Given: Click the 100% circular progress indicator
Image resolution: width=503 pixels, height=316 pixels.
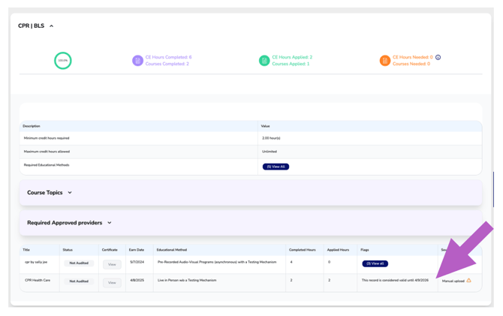Looking at the screenshot, I should click(63, 61).
